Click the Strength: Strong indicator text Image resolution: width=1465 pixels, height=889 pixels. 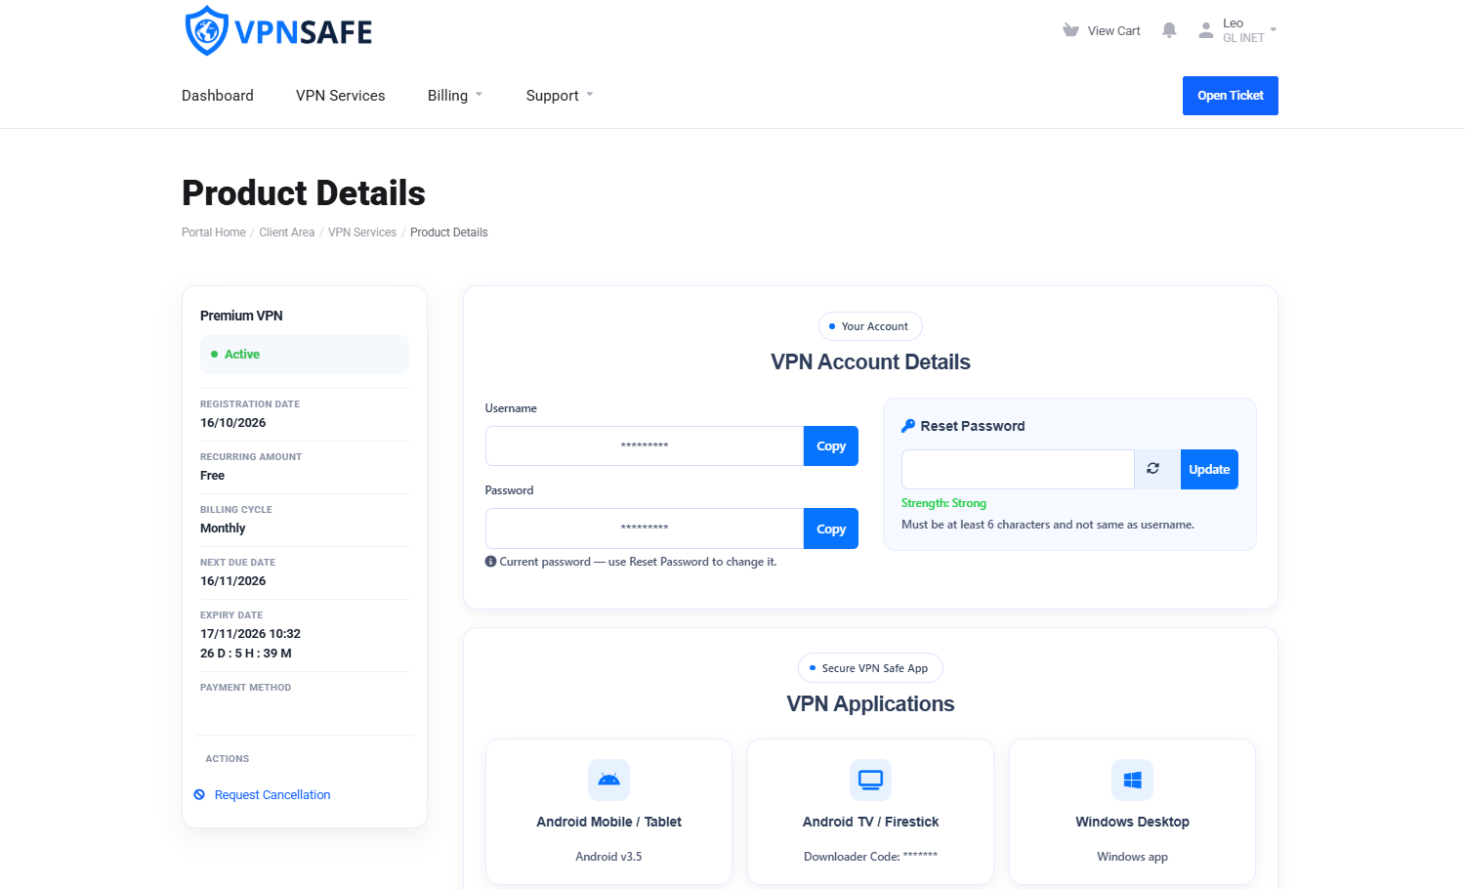point(944,503)
